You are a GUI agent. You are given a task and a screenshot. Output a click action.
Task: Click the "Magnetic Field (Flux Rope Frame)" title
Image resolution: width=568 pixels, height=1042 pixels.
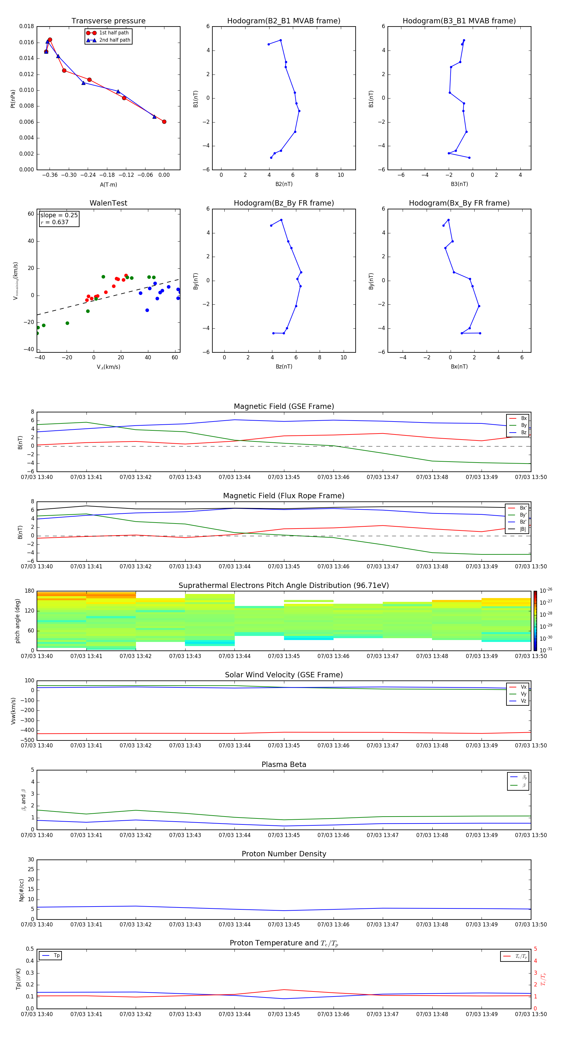click(284, 496)
